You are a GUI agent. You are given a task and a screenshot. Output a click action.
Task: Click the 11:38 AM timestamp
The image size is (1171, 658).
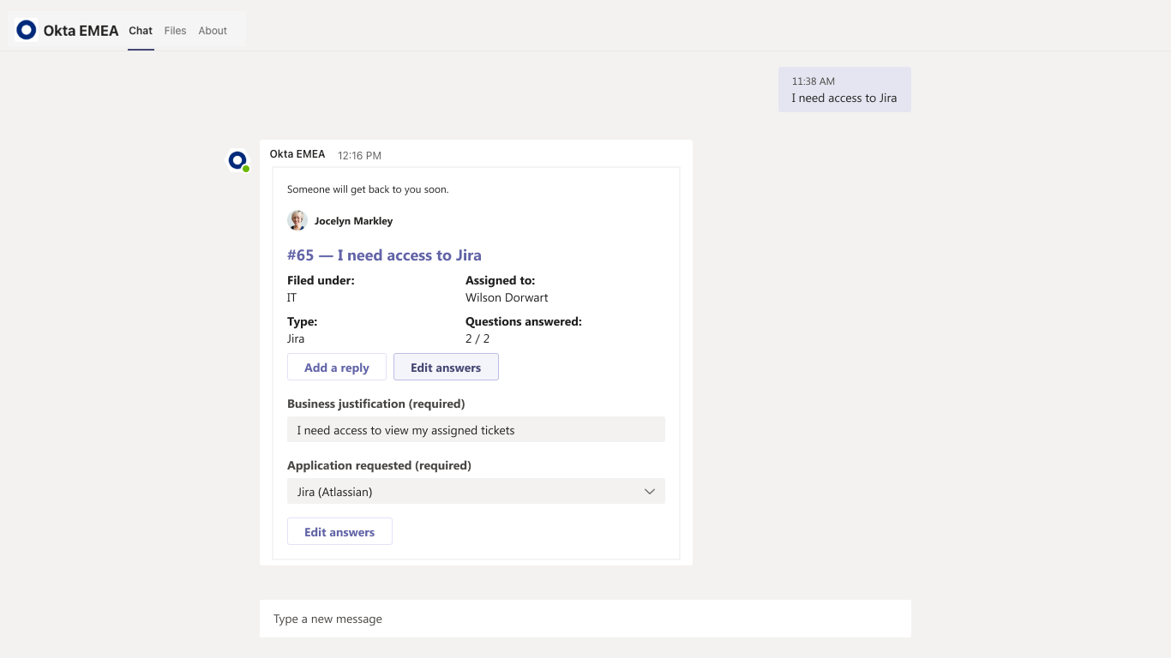813,81
